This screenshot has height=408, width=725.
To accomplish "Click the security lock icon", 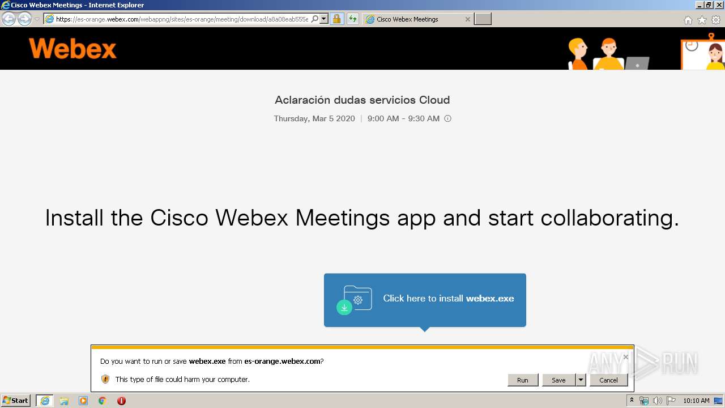I will [x=336, y=19].
